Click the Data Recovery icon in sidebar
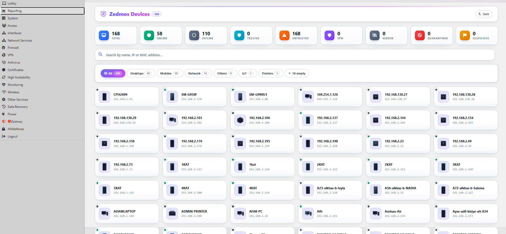506x234 pixels. click(x=4, y=107)
